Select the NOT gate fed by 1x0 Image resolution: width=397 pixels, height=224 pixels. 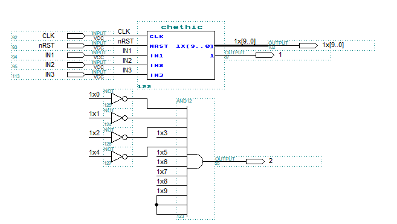tap(119, 98)
